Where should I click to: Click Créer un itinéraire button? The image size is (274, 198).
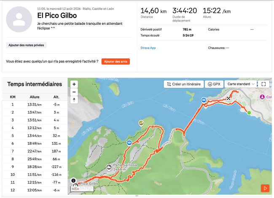pyautogui.click(x=184, y=84)
